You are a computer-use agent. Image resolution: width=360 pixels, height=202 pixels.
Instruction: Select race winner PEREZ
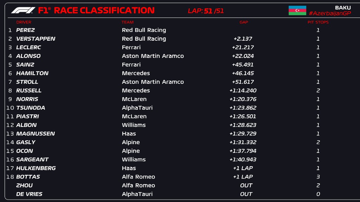(25, 30)
